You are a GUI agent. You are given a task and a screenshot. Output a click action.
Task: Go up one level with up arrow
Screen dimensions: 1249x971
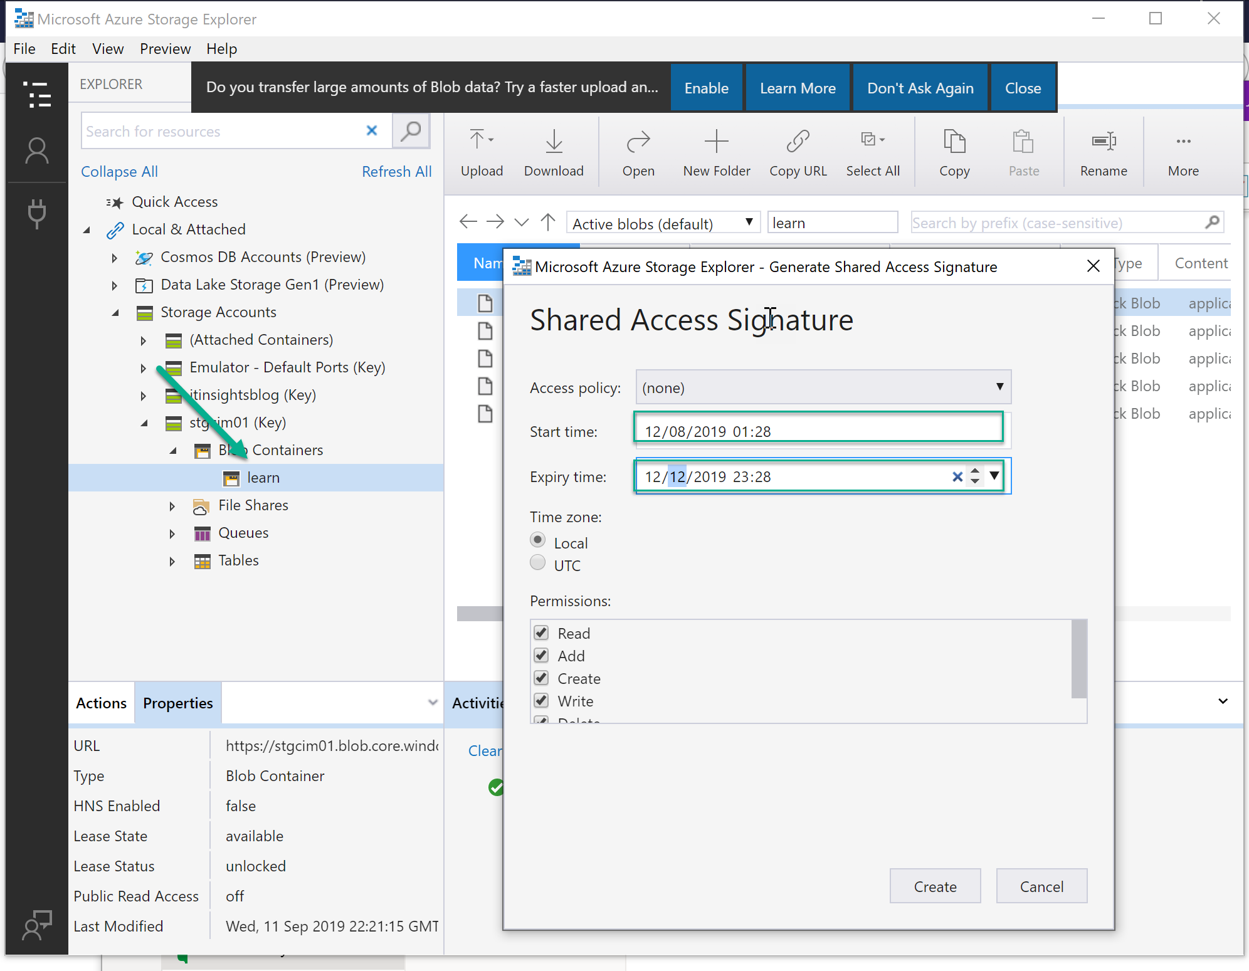[x=548, y=221]
